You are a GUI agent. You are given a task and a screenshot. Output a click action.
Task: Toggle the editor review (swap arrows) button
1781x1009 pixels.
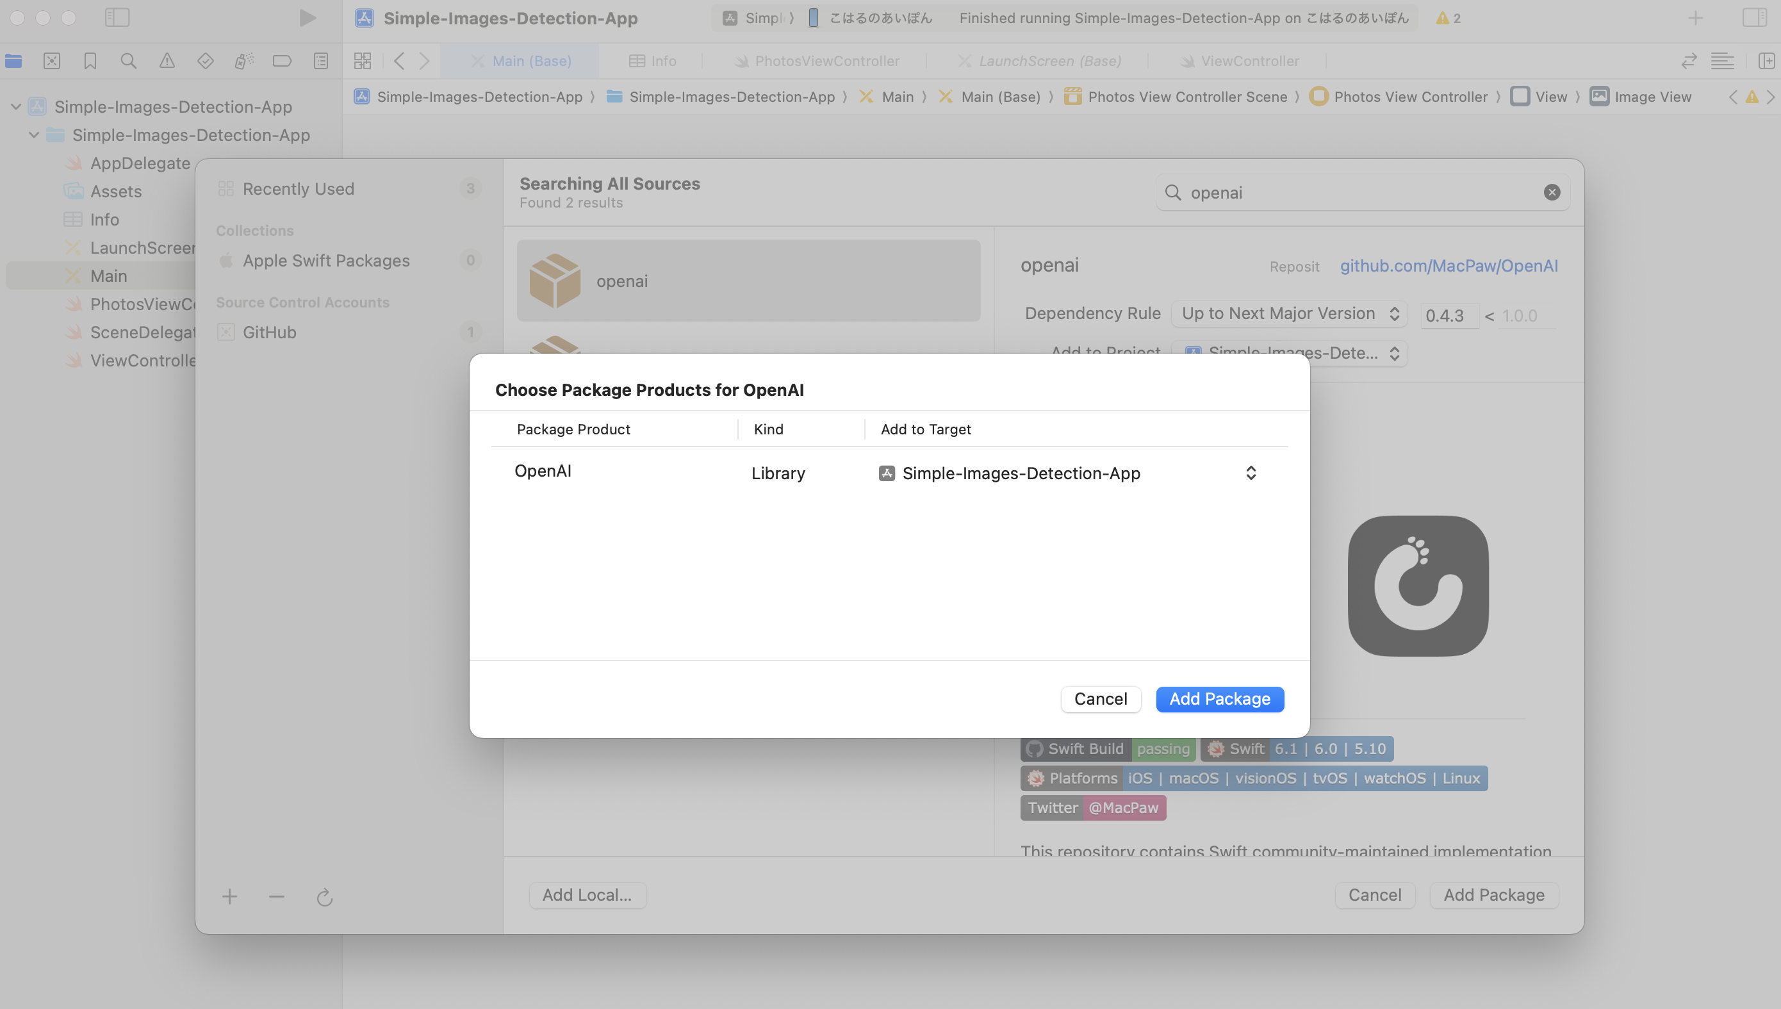point(1688,61)
